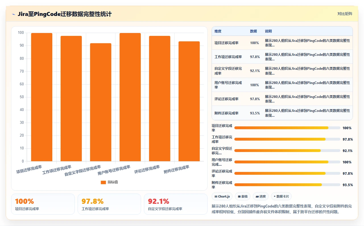Click the summary paragraph starting 展示280人组织 below the chips

pyautogui.click(x=282, y=209)
